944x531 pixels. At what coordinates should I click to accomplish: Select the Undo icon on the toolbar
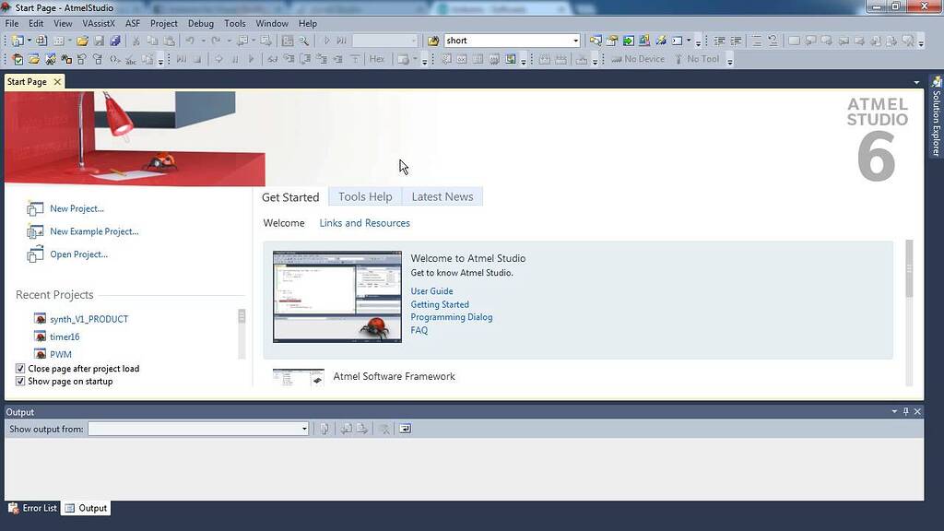tap(192, 40)
